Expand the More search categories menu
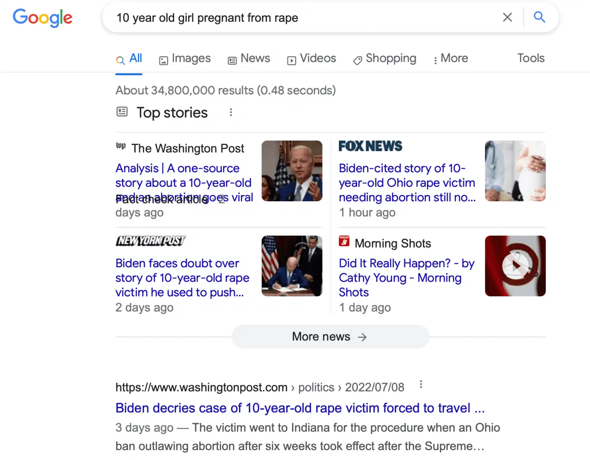This screenshot has height=460, width=590. click(x=451, y=59)
